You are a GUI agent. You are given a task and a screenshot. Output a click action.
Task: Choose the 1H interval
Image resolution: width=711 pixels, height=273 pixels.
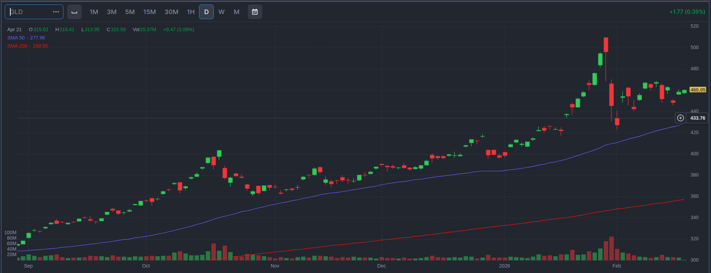pyautogui.click(x=191, y=12)
